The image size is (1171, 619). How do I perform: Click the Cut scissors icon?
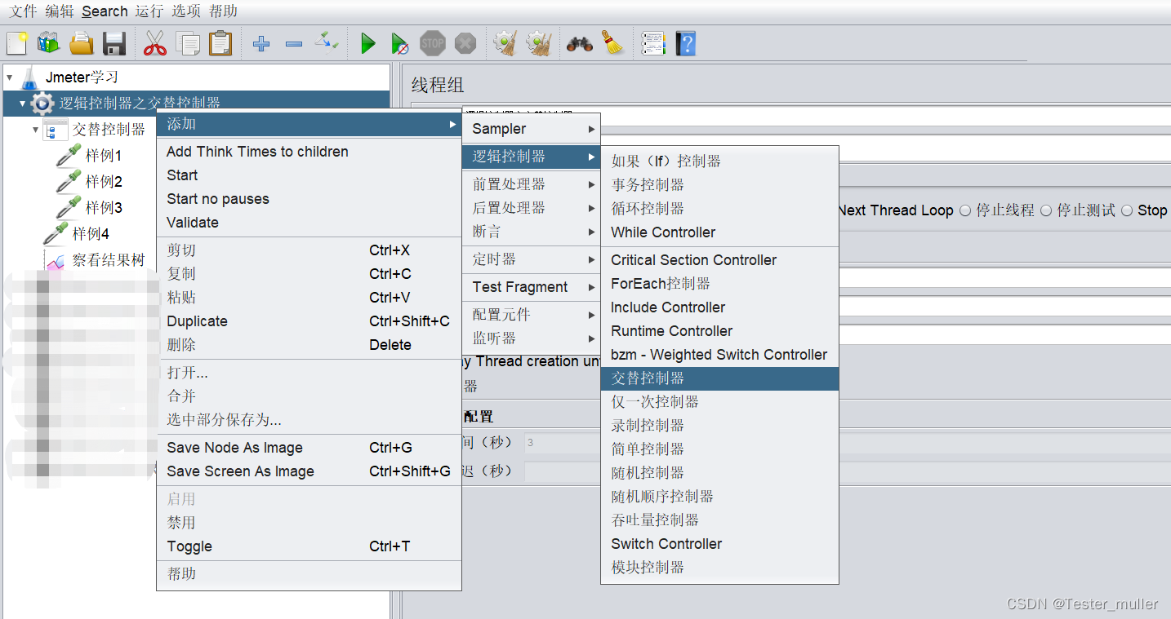(155, 43)
